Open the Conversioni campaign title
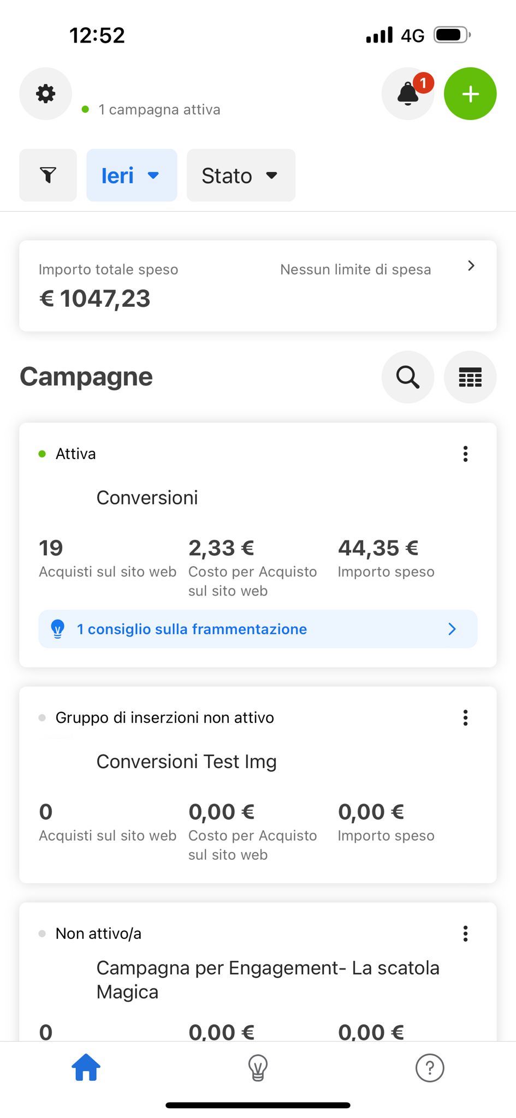 pos(147,498)
